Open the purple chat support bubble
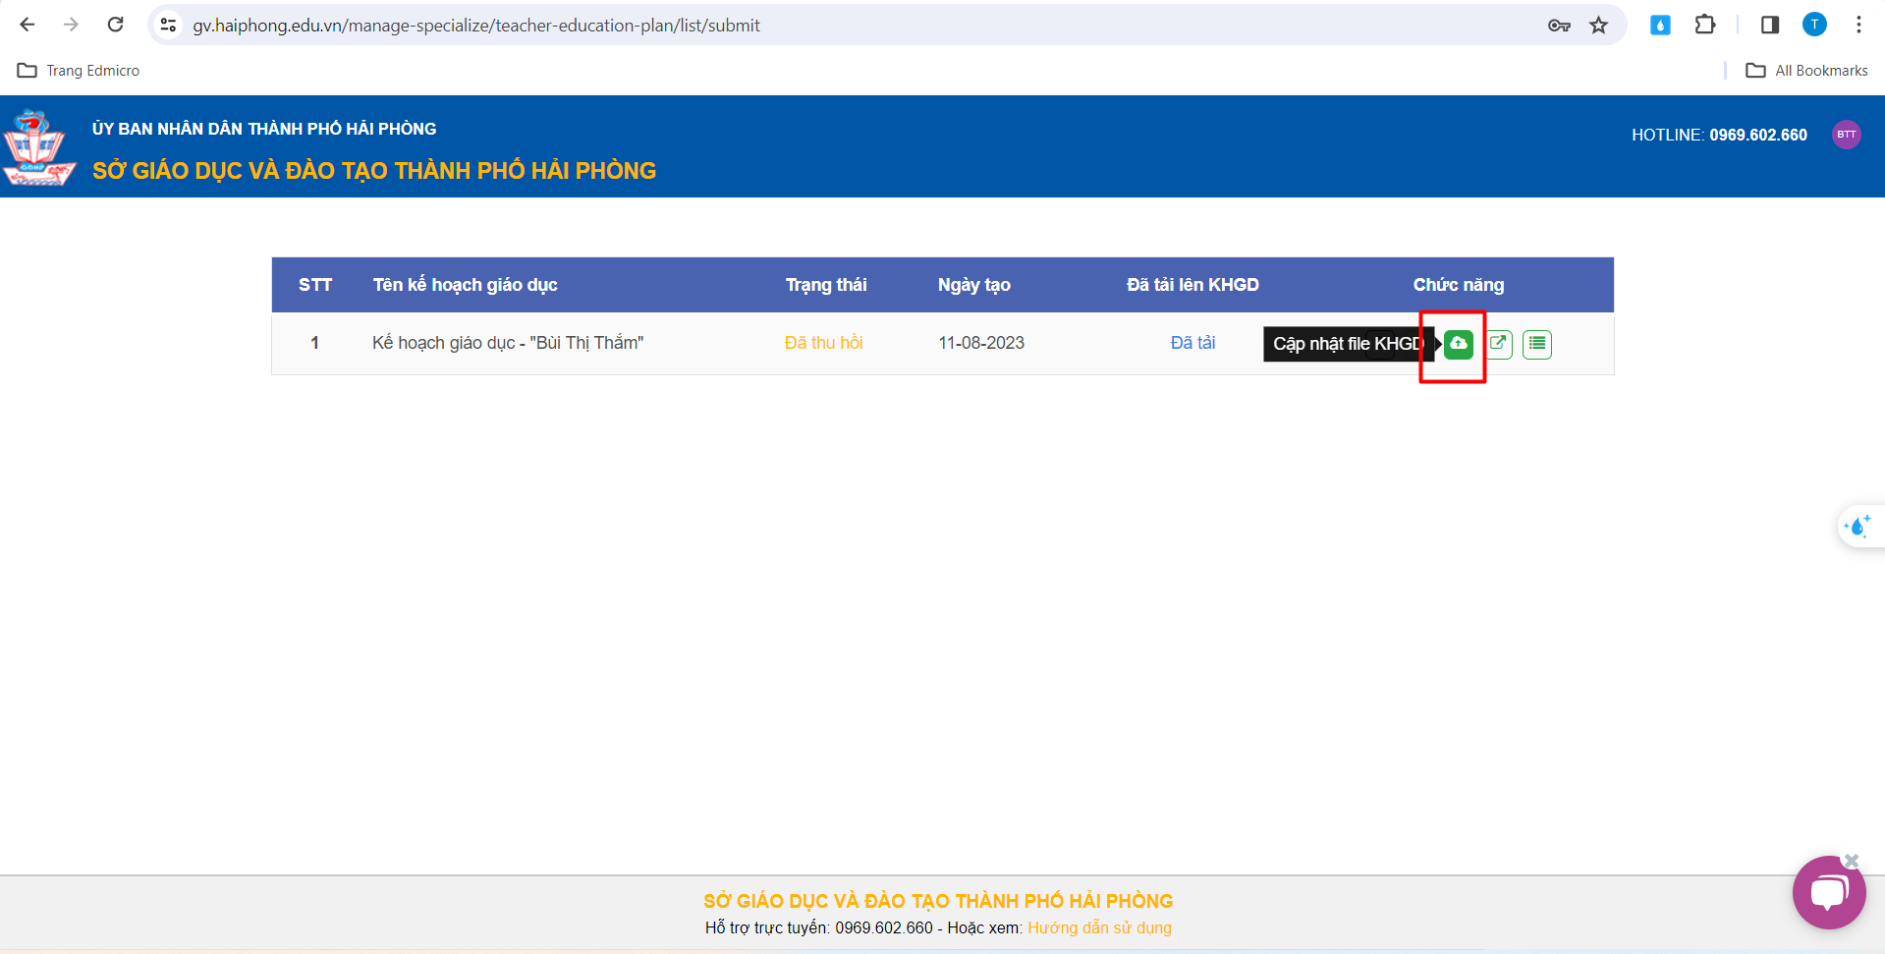This screenshot has width=1885, height=954. (1827, 893)
